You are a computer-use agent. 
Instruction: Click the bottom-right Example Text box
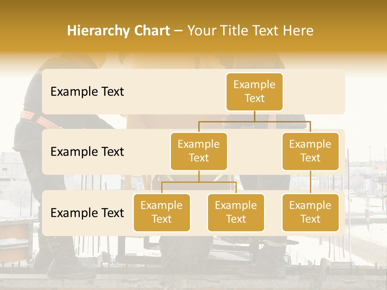click(x=310, y=213)
